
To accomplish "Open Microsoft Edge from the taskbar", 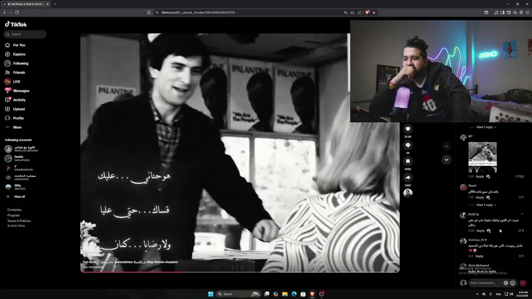I will (x=294, y=294).
